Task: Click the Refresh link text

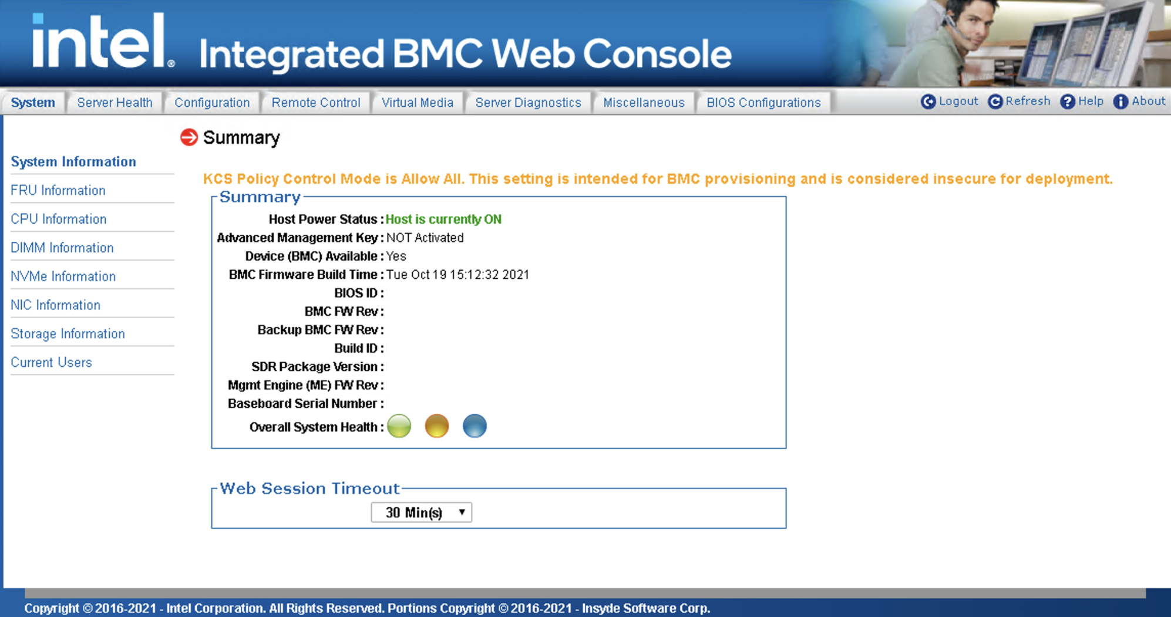Action: [x=1028, y=101]
